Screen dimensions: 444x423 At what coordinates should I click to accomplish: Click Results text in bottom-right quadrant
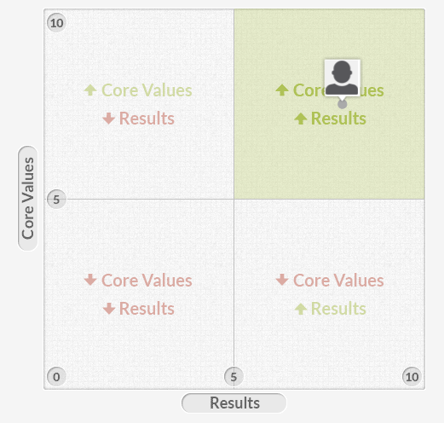(338, 309)
